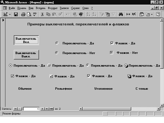Open Print Preview from the toolbar
The image size is (164, 123).
coord(29,14)
